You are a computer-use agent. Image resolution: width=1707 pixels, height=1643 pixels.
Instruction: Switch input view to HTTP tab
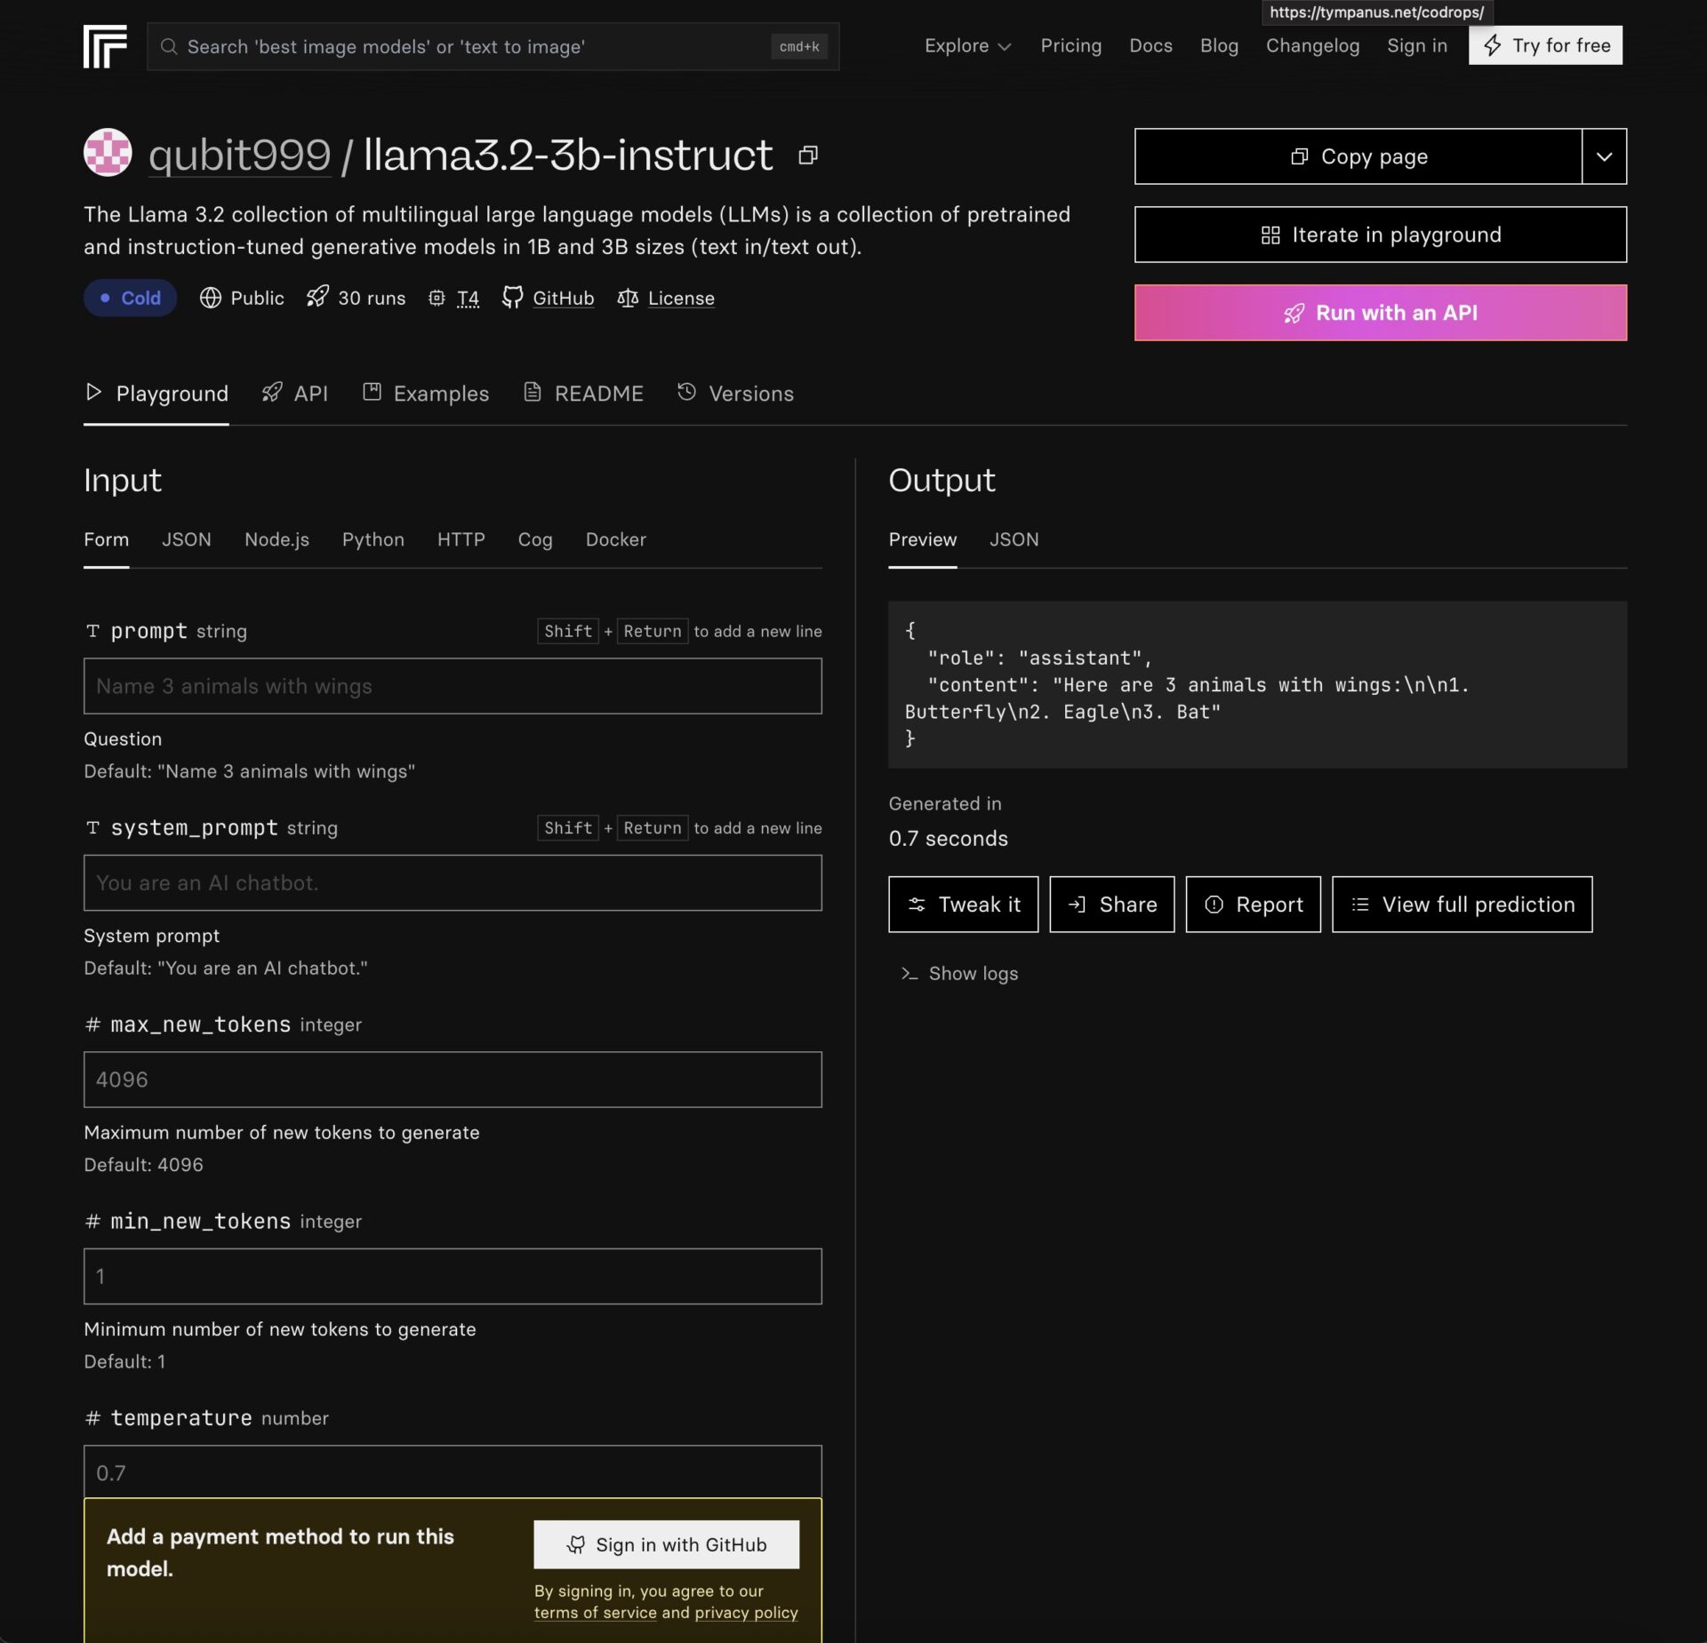[x=461, y=539]
